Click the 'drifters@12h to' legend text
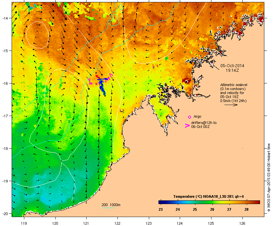The width and height of the screenshot is (273, 226). [204, 123]
